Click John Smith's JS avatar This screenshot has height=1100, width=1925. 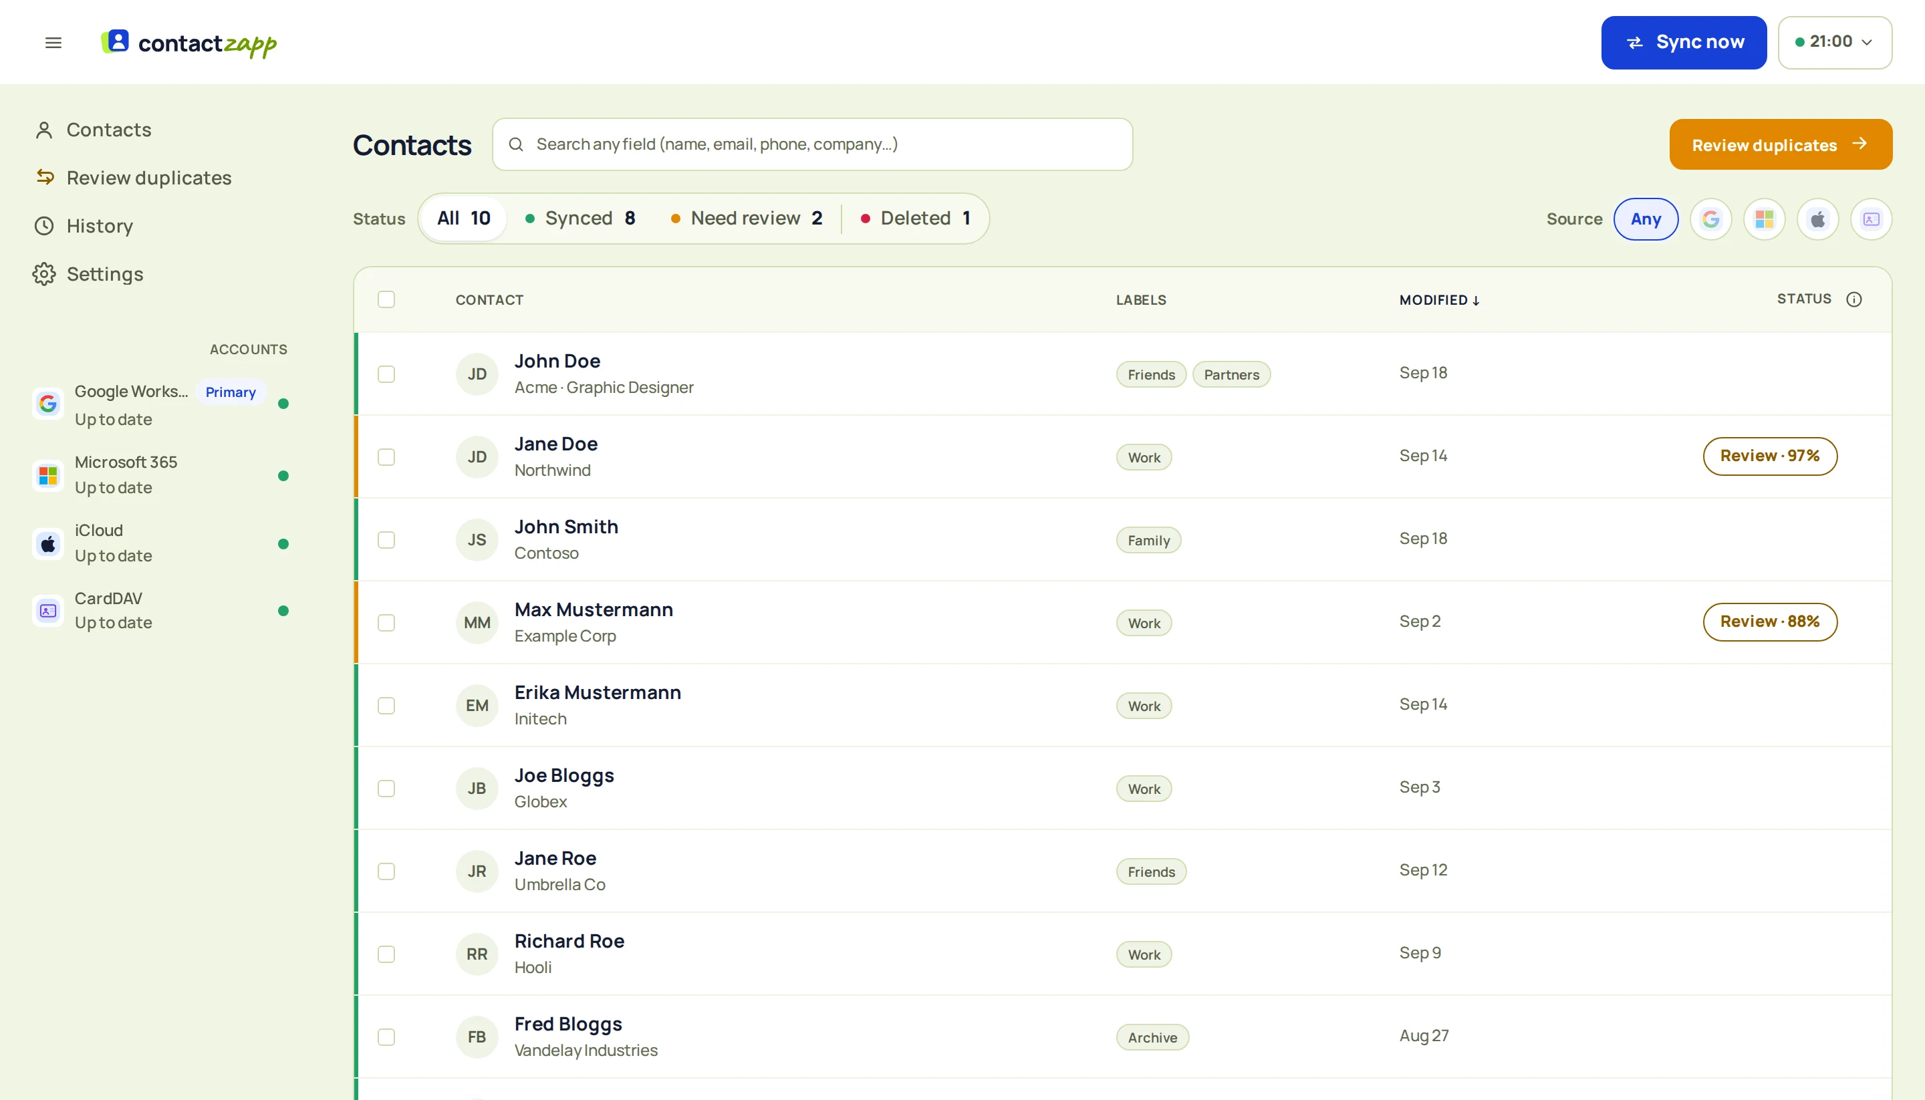pyautogui.click(x=477, y=539)
